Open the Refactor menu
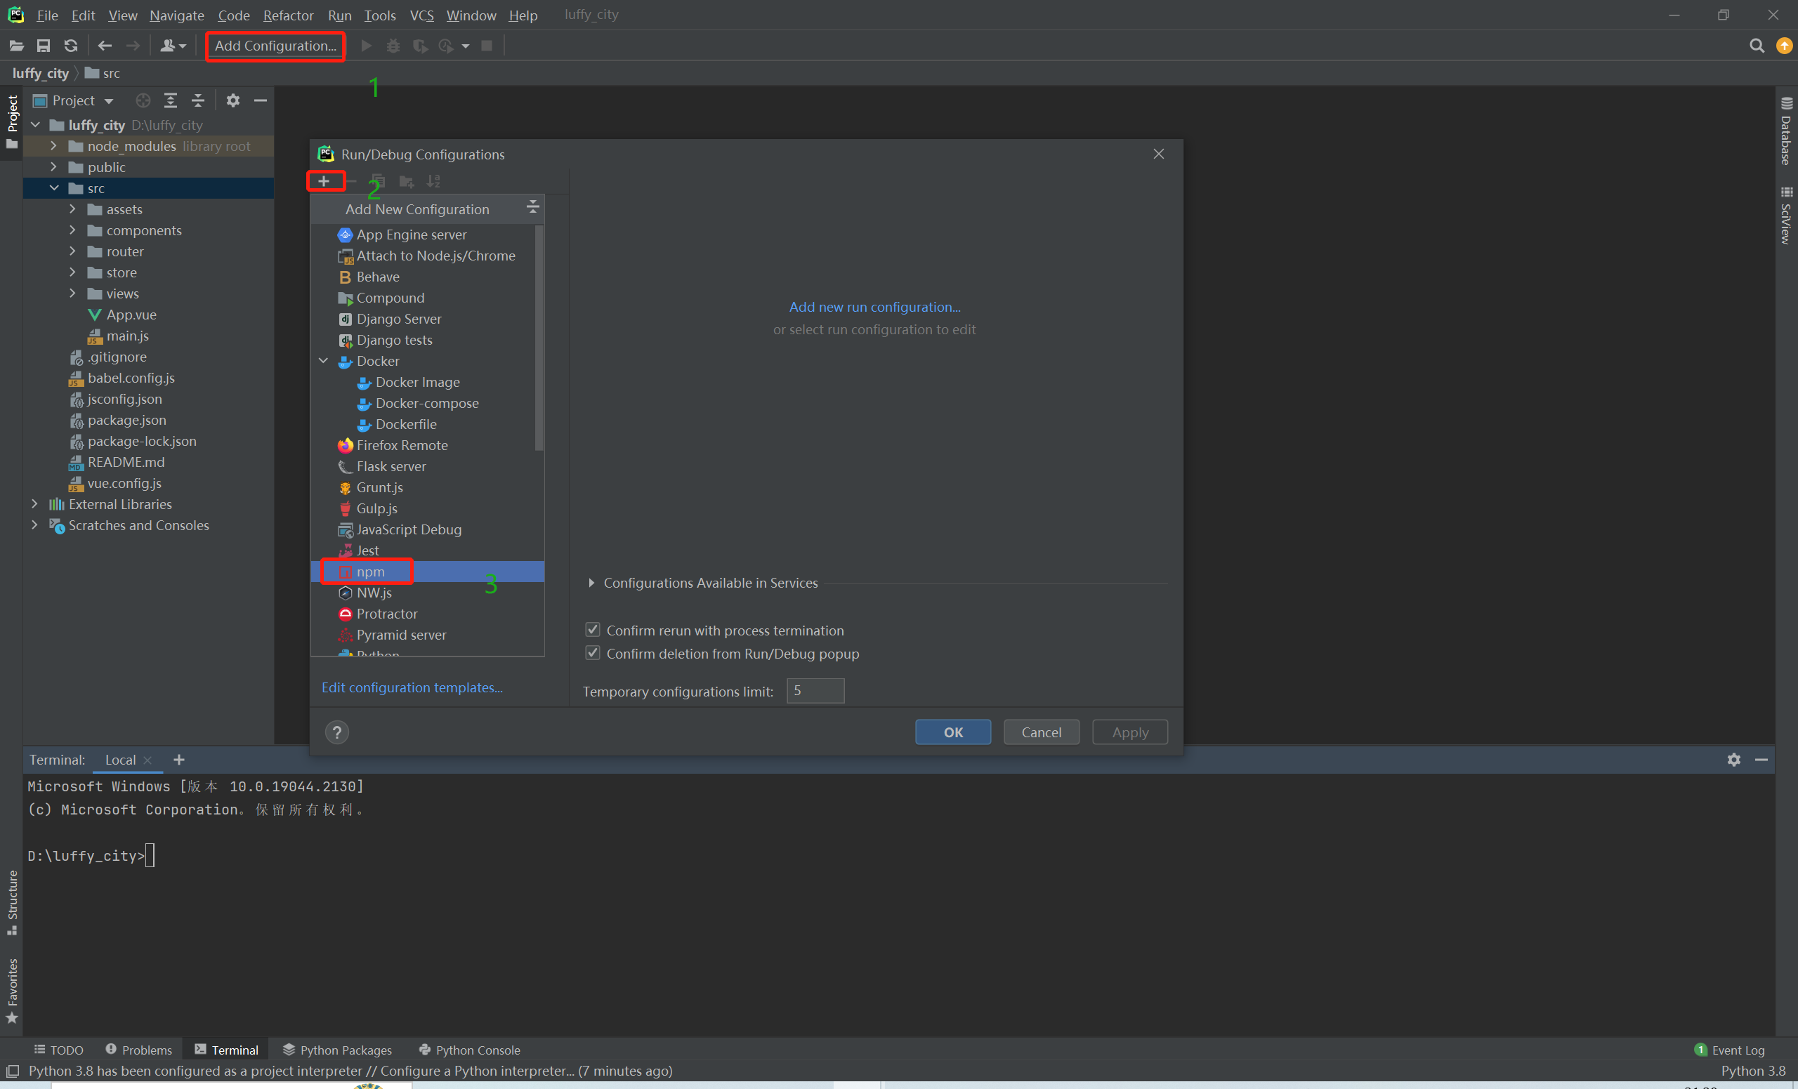Viewport: 1798px width, 1089px height. (287, 15)
